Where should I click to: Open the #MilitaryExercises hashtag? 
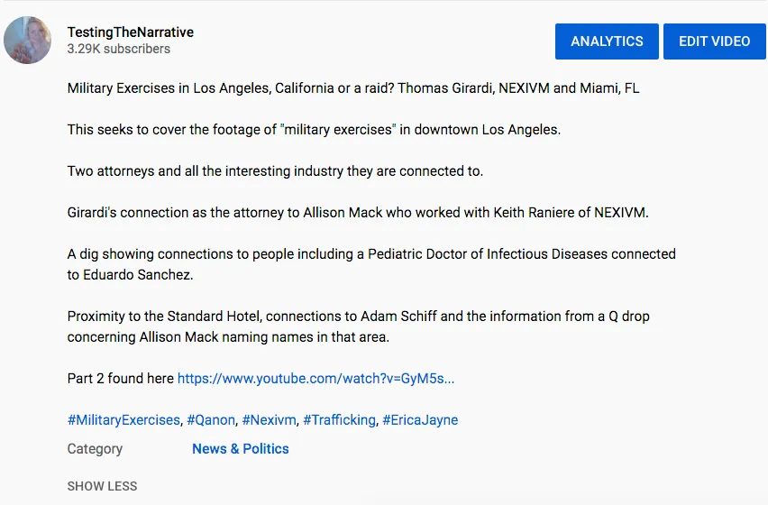pyautogui.click(x=123, y=420)
